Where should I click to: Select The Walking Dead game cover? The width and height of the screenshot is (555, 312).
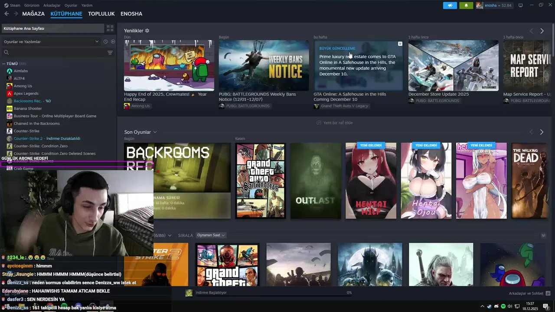click(529, 181)
